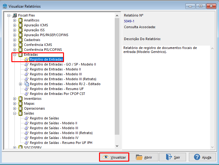Screen dimensions: 219x165
Task: Open Ajuda help button
Action: tap(202, 157)
